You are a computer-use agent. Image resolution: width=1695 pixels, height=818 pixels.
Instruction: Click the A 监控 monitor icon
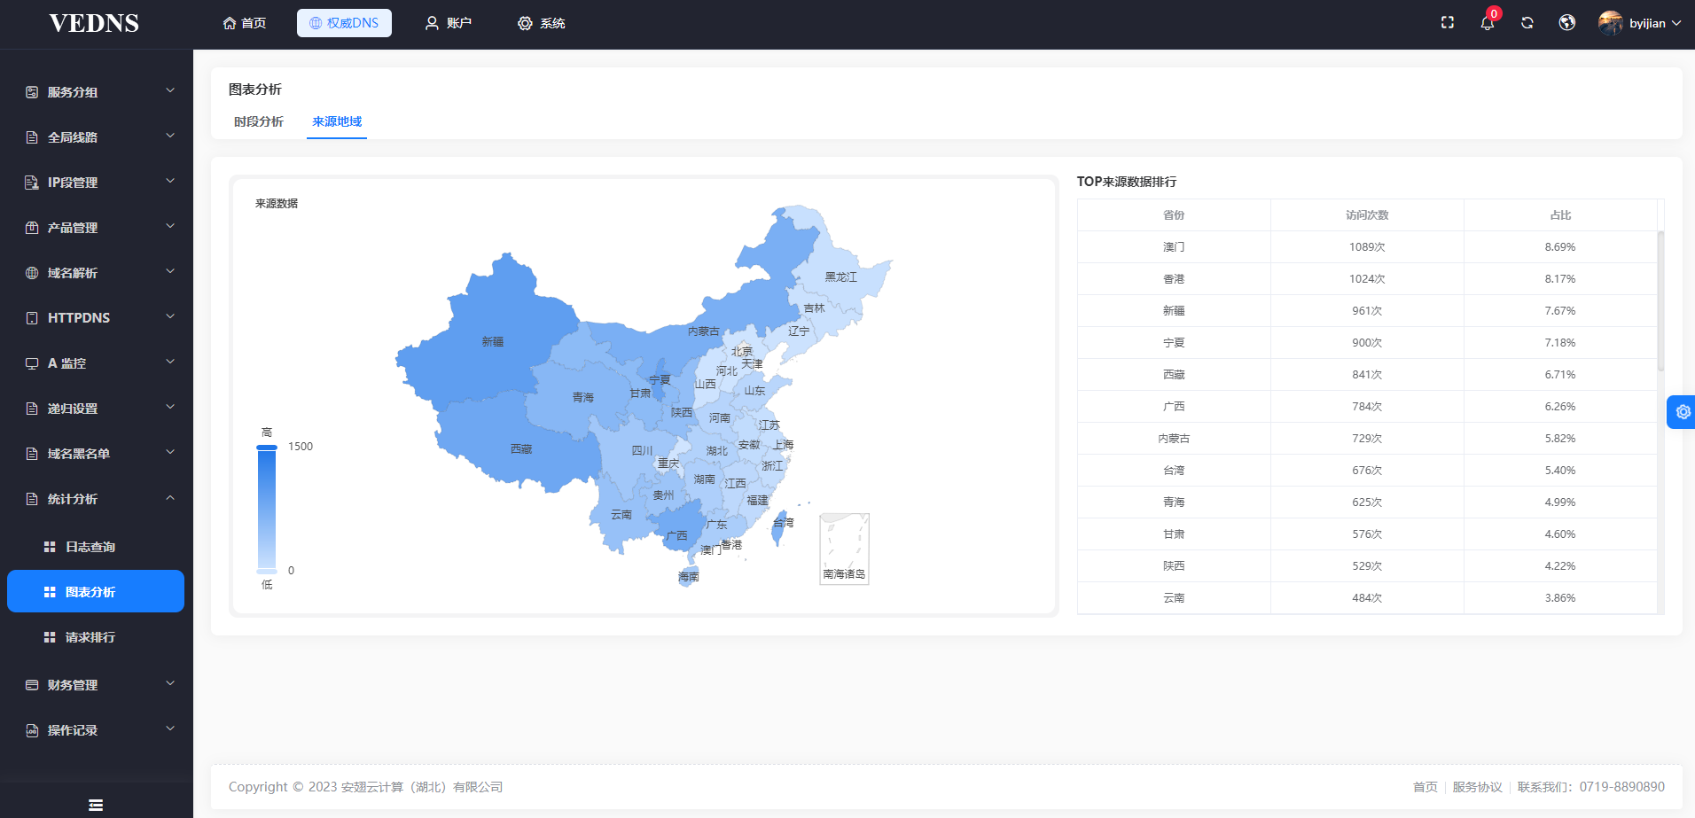click(x=31, y=362)
